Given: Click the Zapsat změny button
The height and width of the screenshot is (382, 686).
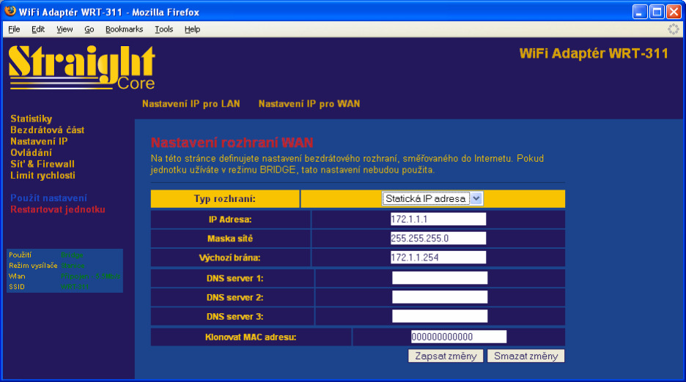Looking at the screenshot, I should [446, 356].
